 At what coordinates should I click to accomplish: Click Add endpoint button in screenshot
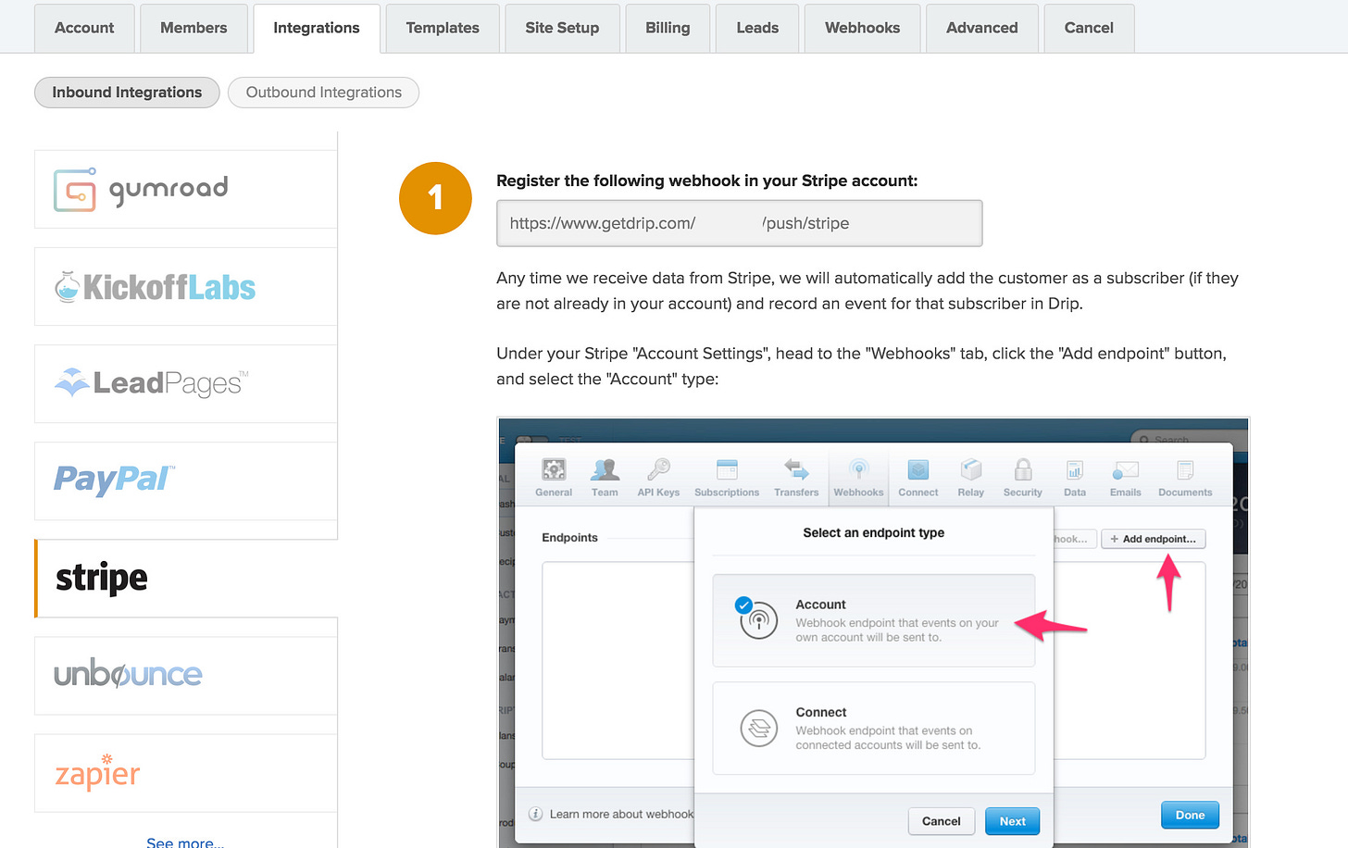(1154, 539)
